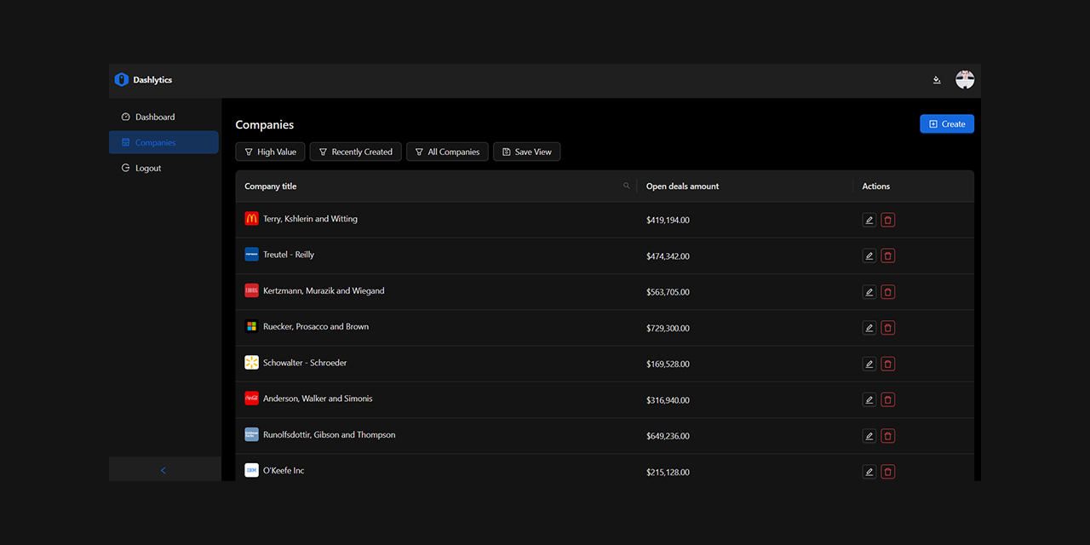
Task: Edit Anderson, Walker and Simonis
Action: [x=869, y=399]
